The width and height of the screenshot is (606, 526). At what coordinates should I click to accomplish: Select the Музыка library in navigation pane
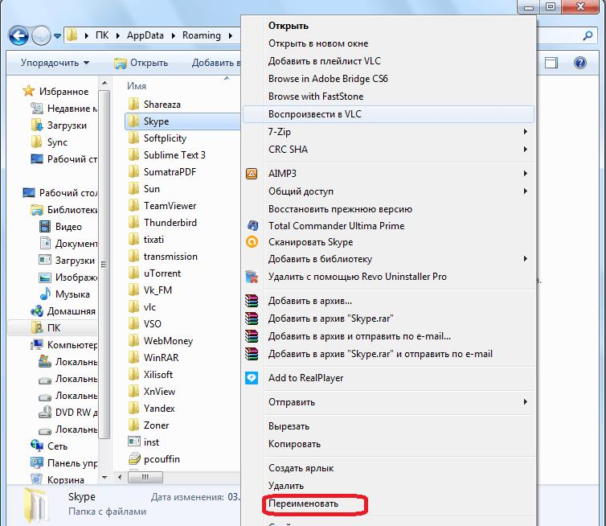pos(72,294)
